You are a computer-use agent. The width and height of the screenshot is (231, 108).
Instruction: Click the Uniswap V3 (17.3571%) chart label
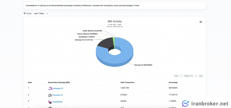(84, 40)
